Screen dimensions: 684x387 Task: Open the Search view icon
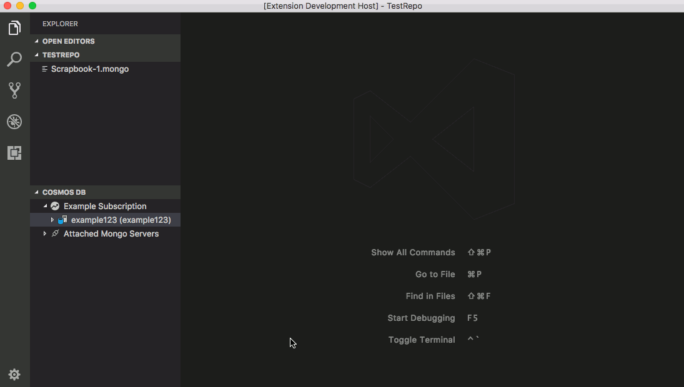pyautogui.click(x=14, y=59)
